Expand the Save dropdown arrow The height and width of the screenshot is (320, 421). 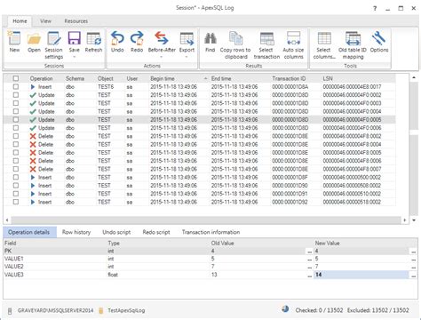point(74,57)
